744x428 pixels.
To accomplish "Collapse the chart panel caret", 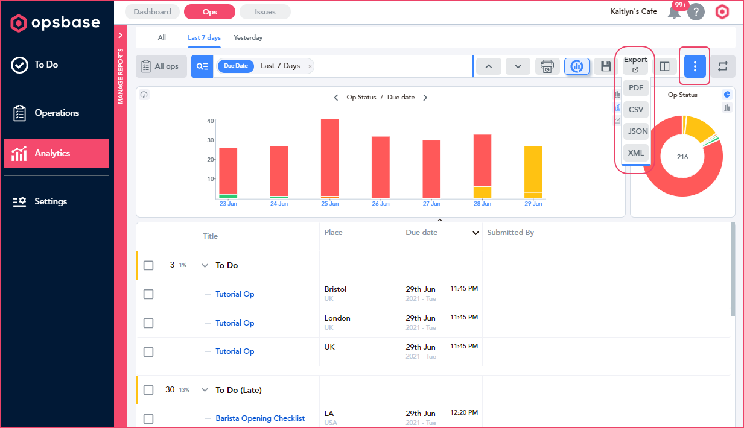I will pyautogui.click(x=440, y=219).
